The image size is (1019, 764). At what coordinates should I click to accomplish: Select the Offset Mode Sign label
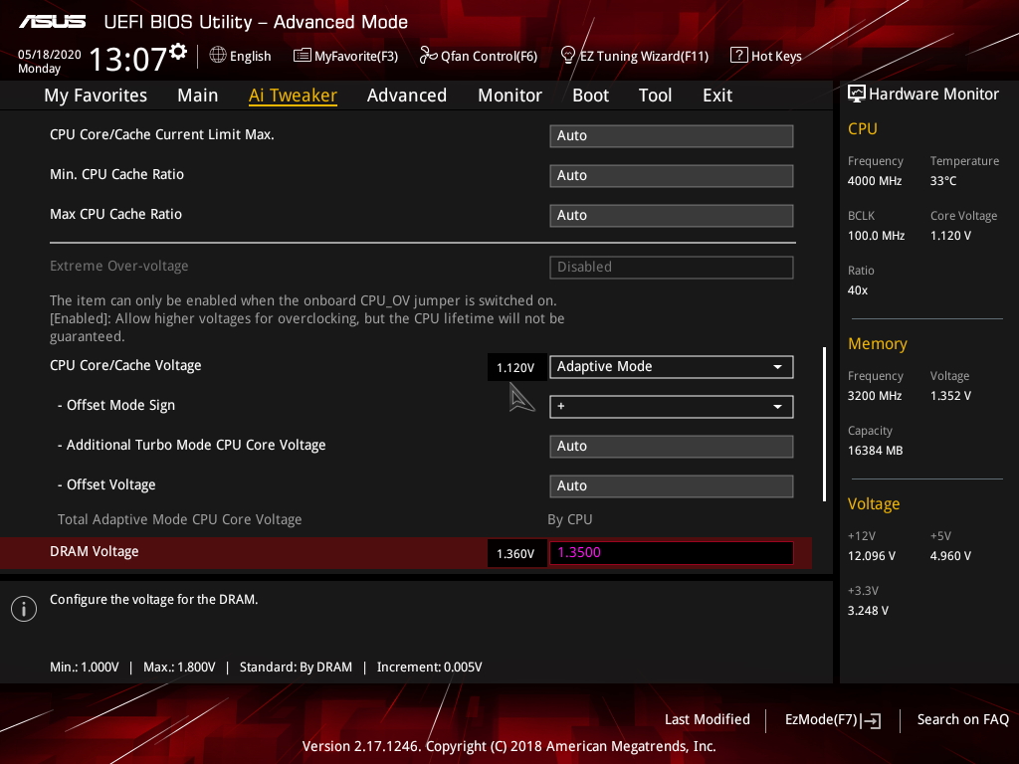116,406
